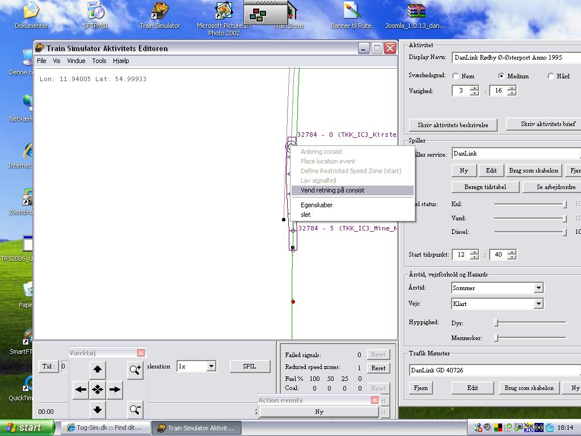Image resolution: width=581 pixels, height=436 pixels.
Task: Zoom out using the magnifier minus tool
Action: tap(135, 409)
